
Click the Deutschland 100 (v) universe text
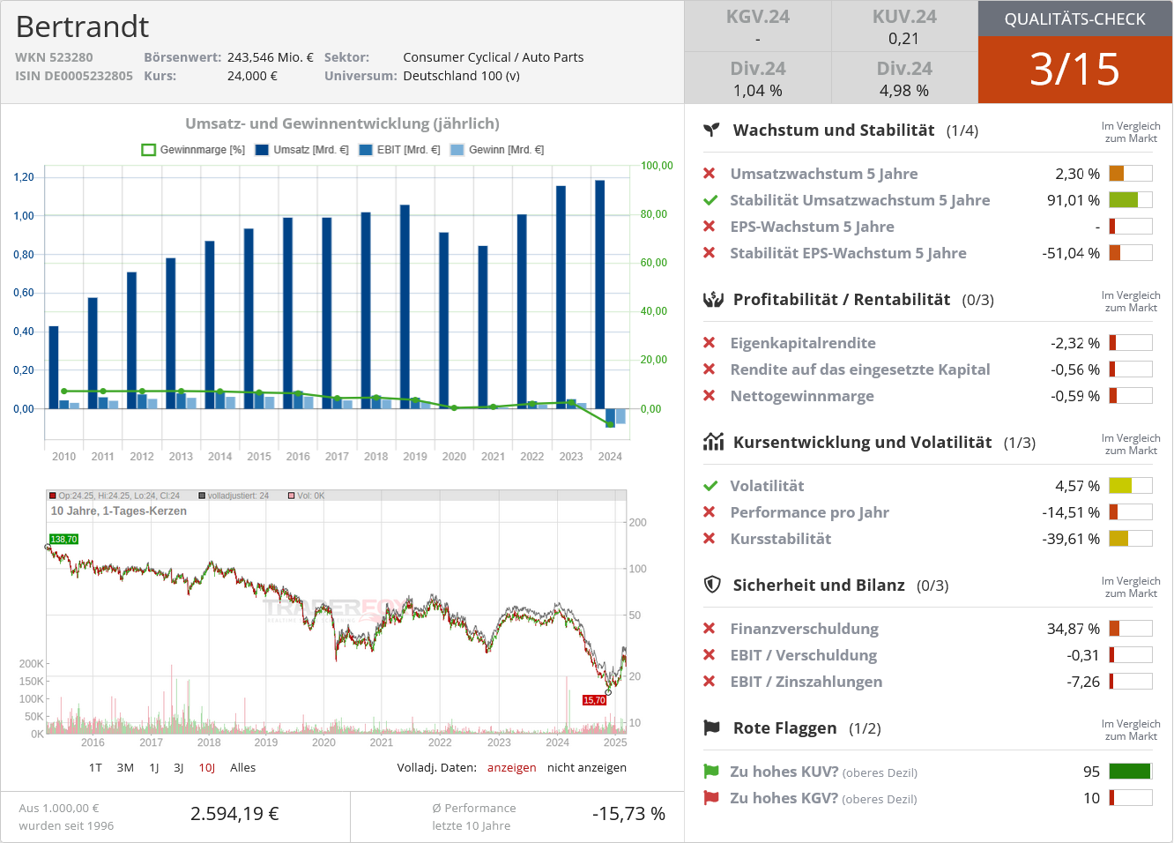point(462,76)
